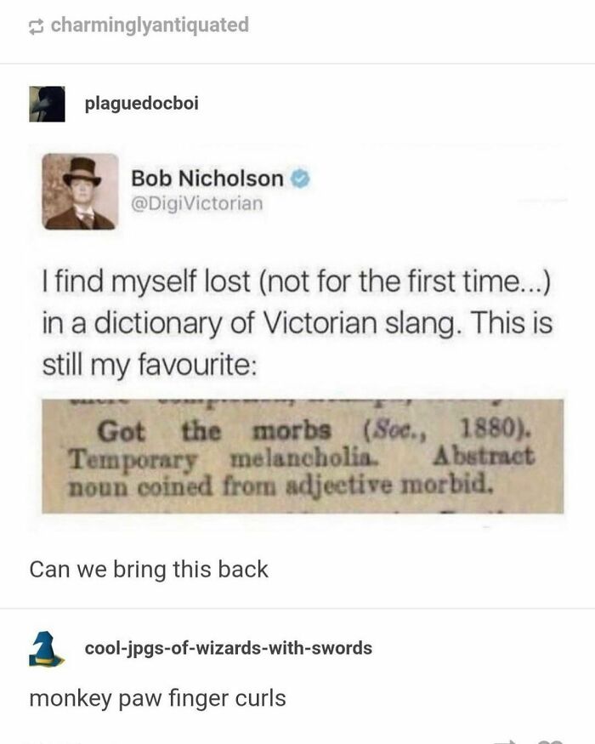Screen dimensions: 595x744
Task: Click the partially visible share arrow icon
Action: [505, 741]
